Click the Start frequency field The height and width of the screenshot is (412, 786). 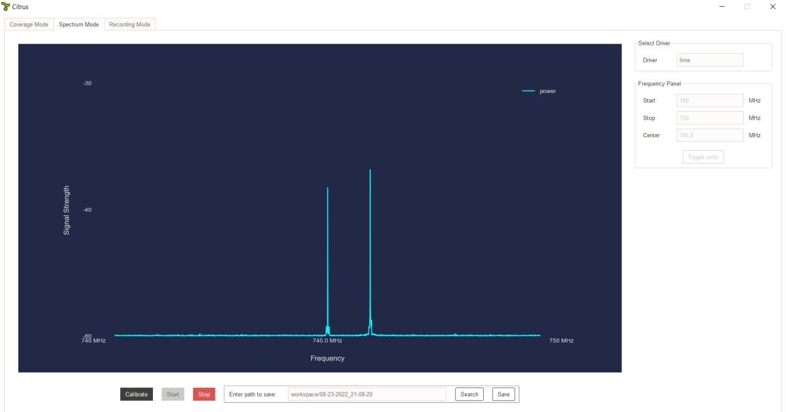pyautogui.click(x=710, y=101)
